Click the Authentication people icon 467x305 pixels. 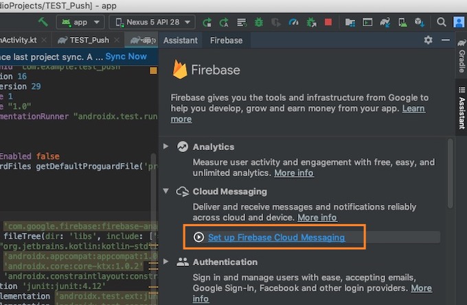(x=183, y=262)
